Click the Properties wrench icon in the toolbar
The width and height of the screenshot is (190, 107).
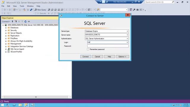click(x=134, y=10)
